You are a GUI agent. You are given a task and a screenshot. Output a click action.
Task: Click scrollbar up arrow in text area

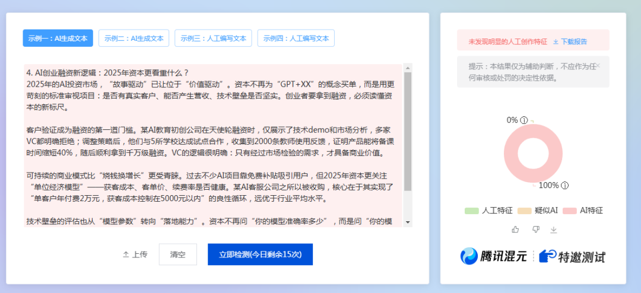click(x=407, y=68)
